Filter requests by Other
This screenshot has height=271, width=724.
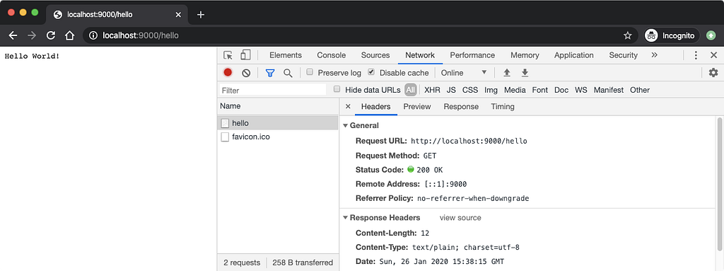click(x=639, y=90)
